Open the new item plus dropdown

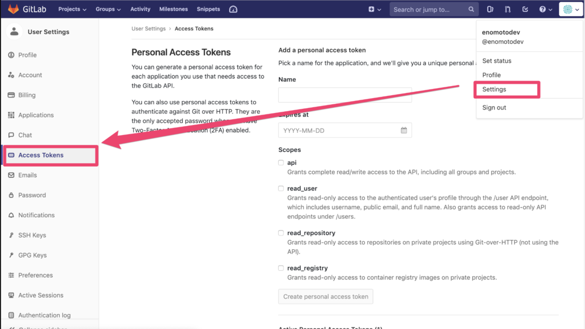click(375, 9)
